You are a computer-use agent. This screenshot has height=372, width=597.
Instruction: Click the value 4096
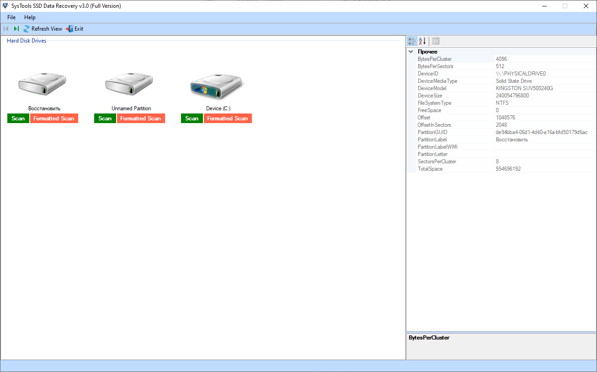pyautogui.click(x=501, y=59)
